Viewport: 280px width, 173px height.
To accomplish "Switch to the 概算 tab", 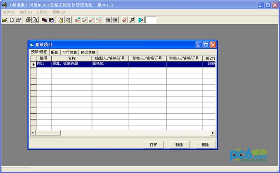I will click(55, 52).
